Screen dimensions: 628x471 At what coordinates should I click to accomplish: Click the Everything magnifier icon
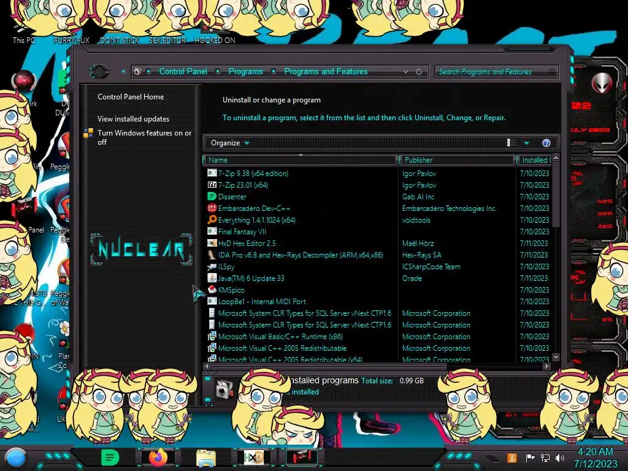click(212, 220)
